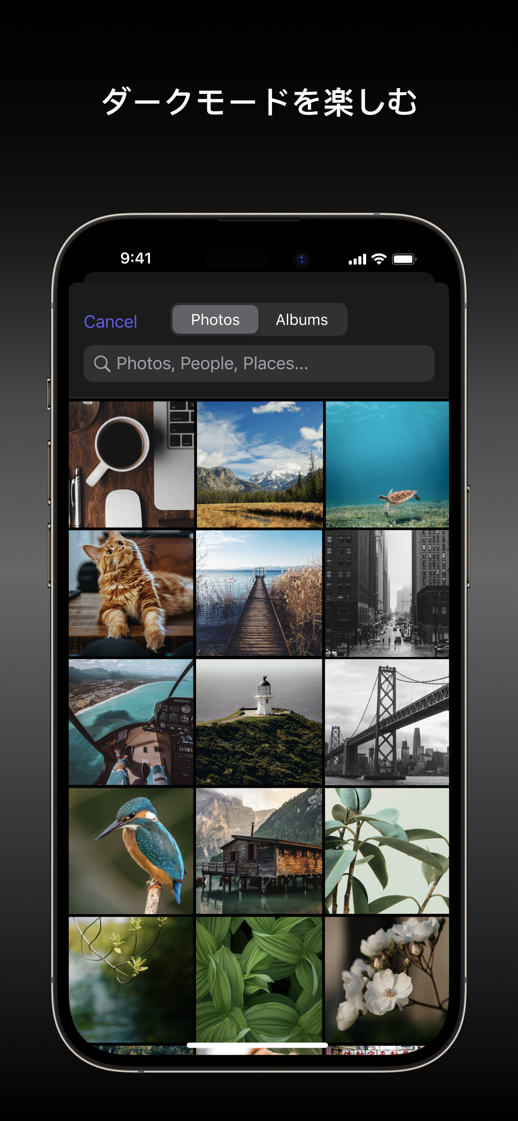518x1121 pixels.
Task: Select the sea turtle underwater photo
Action: [387, 464]
